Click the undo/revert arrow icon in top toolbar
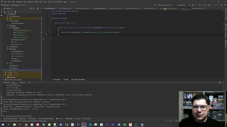Viewport: 227px width, 127px height. pos(221,5)
